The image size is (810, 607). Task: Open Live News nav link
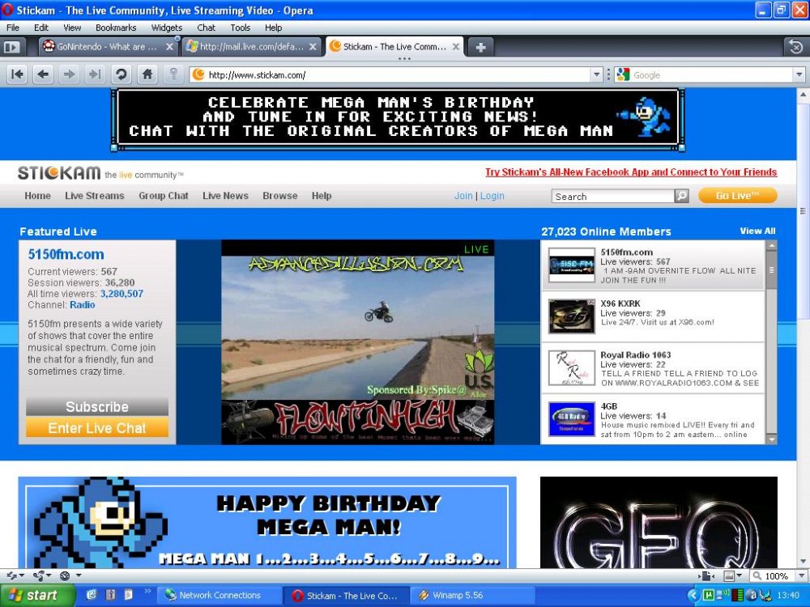(225, 196)
